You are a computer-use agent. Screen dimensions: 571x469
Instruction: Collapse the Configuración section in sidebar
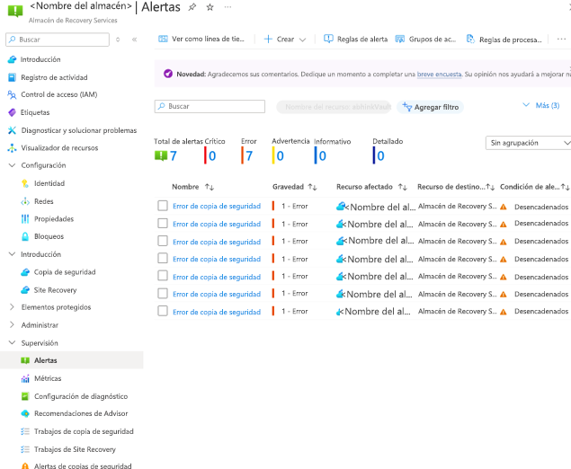pyautogui.click(x=12, y=165)
